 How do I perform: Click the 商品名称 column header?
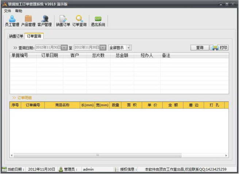click(62, 105)
